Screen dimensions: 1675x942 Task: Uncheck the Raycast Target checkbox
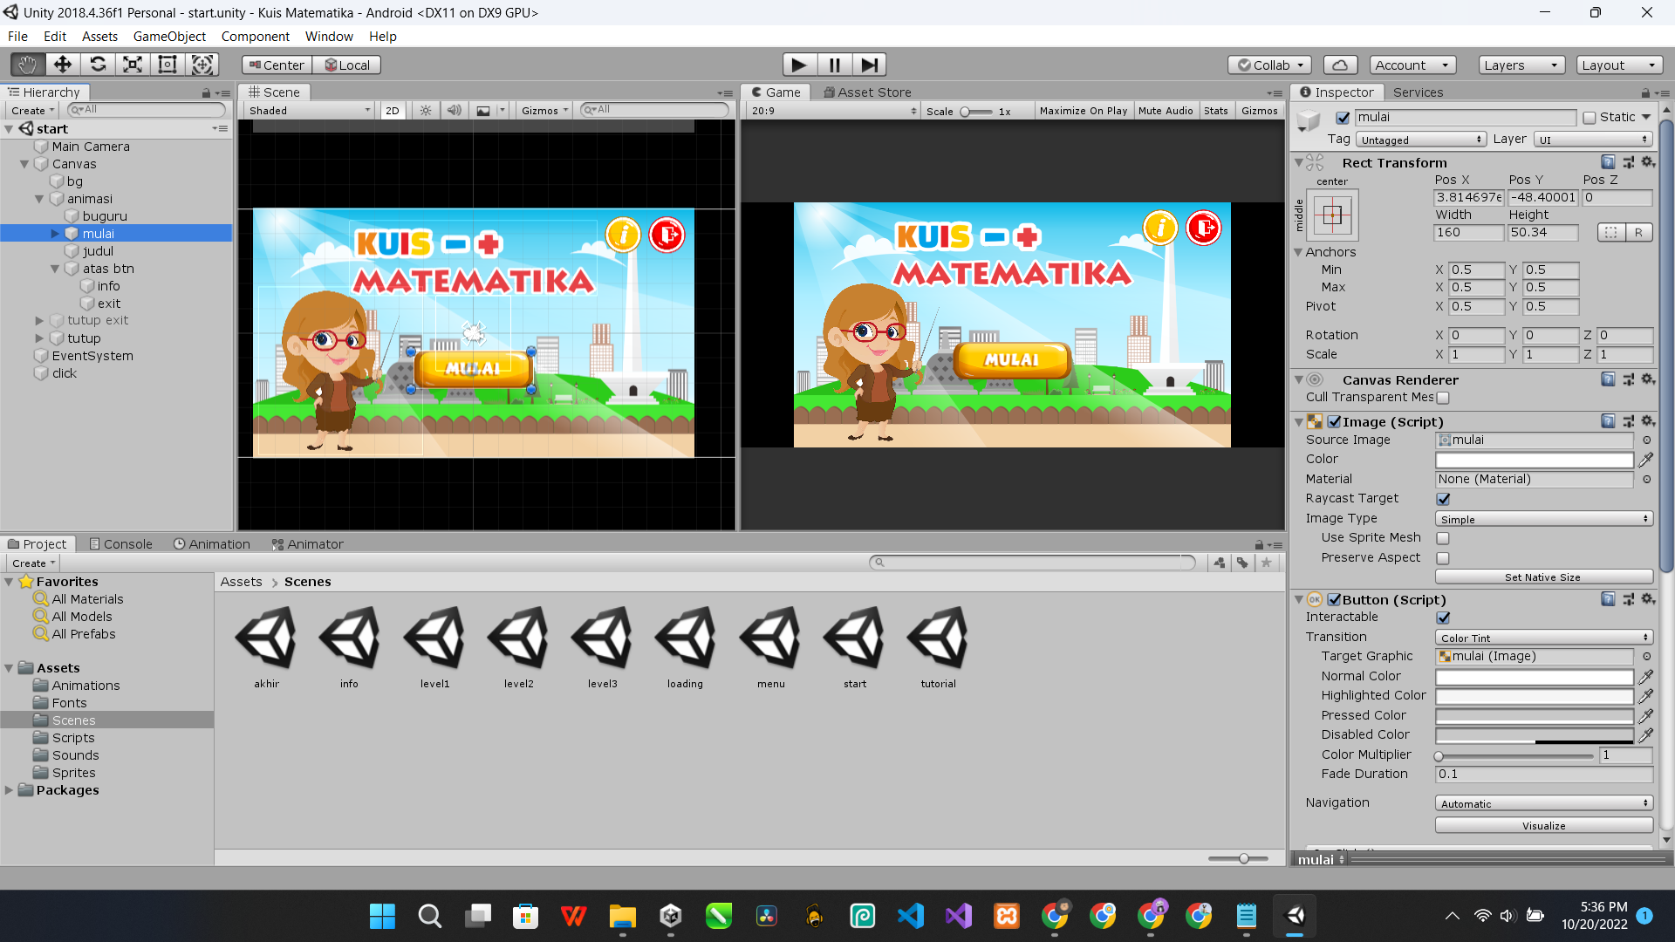[x=1443, y=499]
